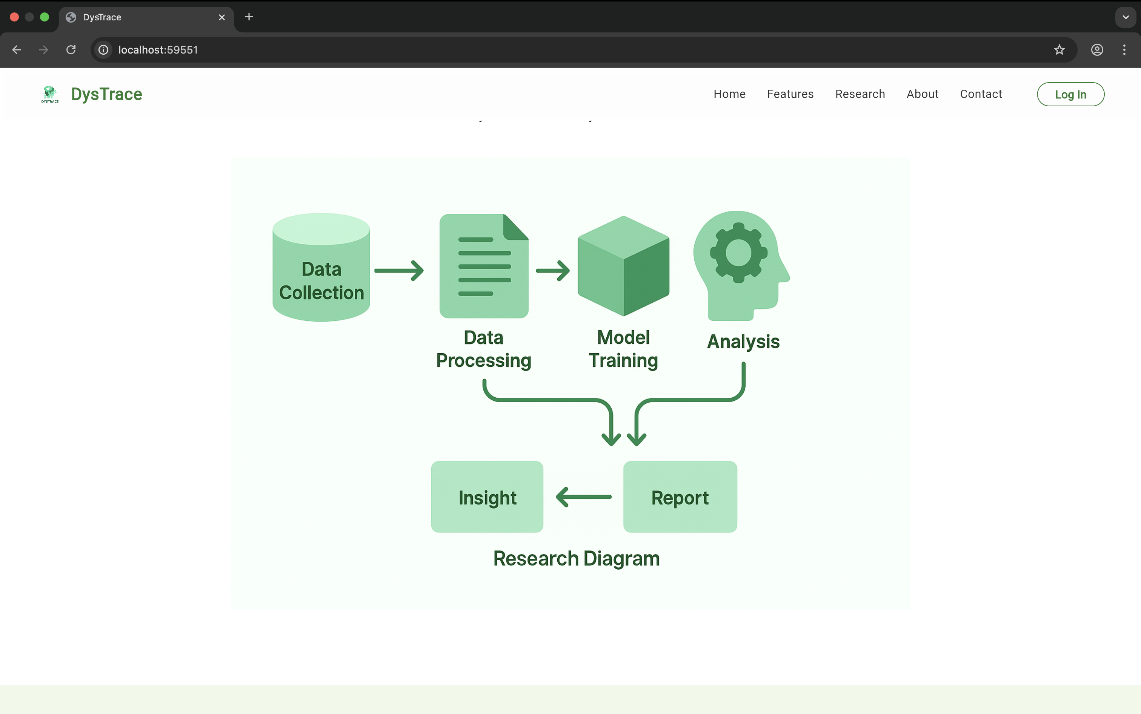
Task: Open the browser profile icon
Action: (x=1097, y=50)
